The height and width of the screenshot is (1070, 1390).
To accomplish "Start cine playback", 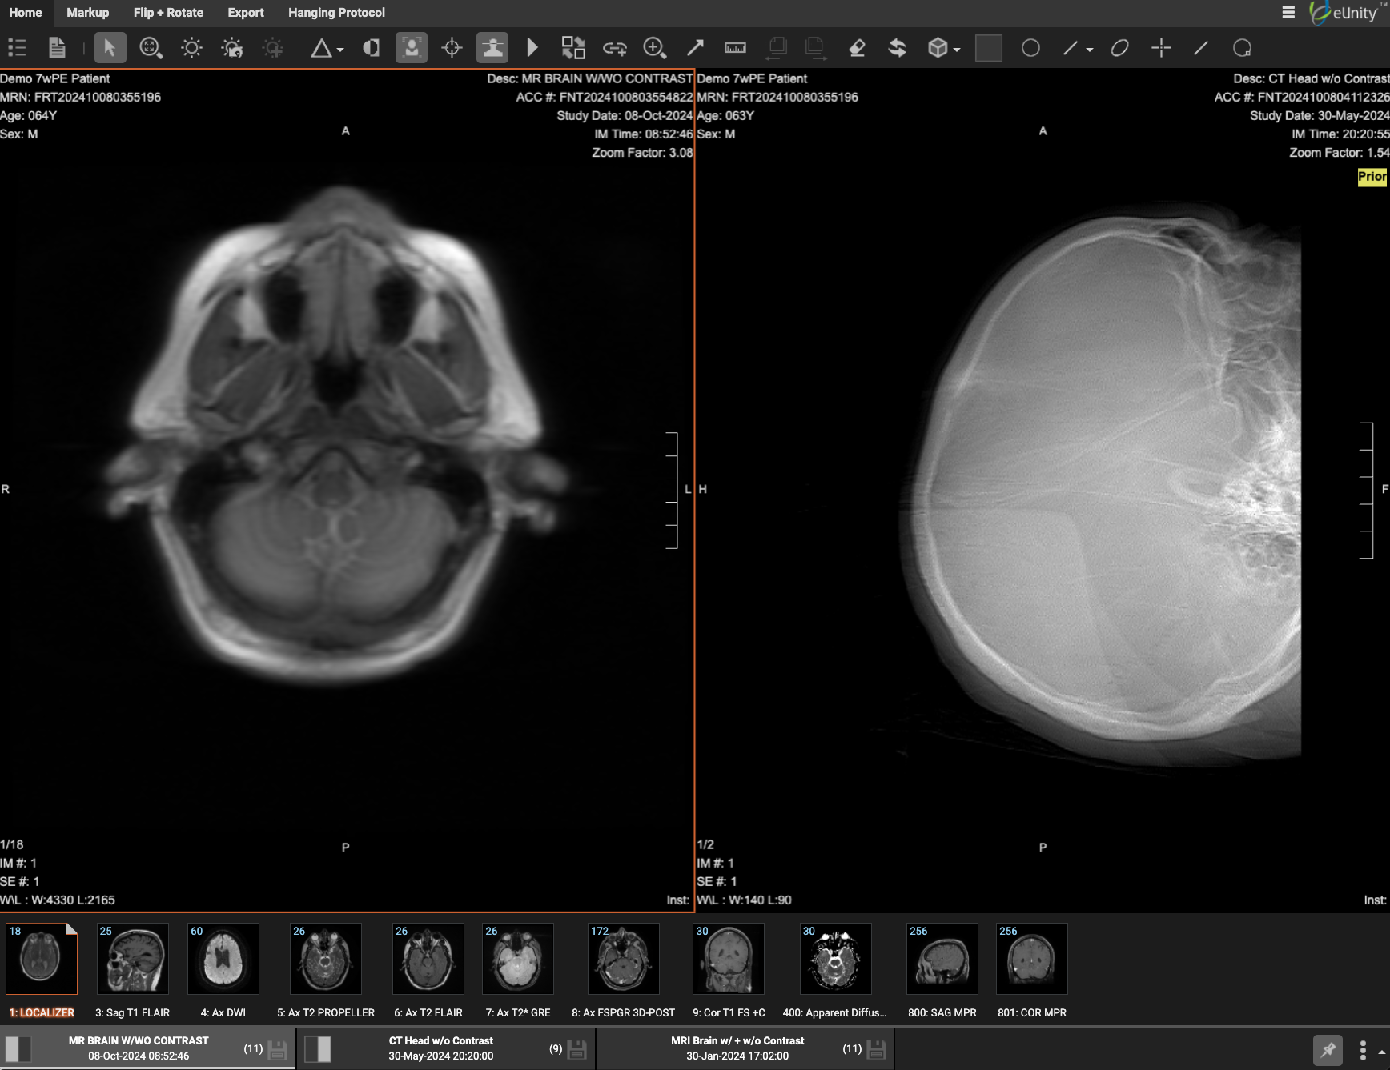I will point(532,48).
